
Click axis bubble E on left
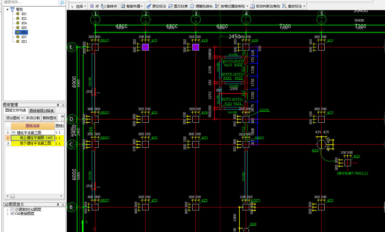[72, 47]
